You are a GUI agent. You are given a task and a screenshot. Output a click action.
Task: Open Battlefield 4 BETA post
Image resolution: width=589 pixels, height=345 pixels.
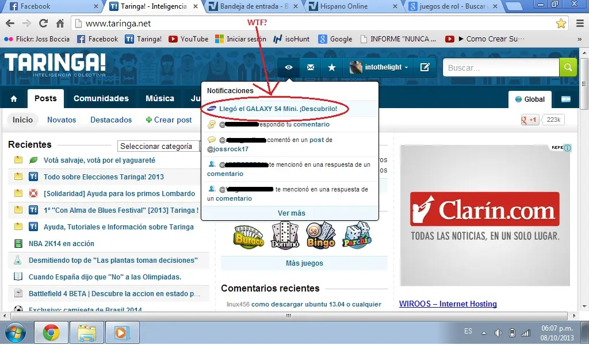tap(114, 294)
